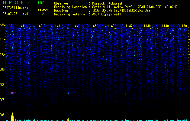Click the 0.6 kHz axis label
This screenshot has width=190, height=121.
pos(3,115)
